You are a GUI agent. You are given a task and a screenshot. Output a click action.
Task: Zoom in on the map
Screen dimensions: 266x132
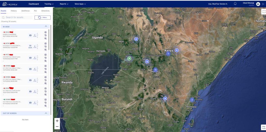click(57, 121)
